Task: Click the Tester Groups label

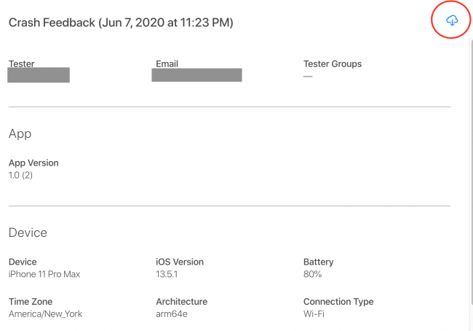Action: (333, 63)
